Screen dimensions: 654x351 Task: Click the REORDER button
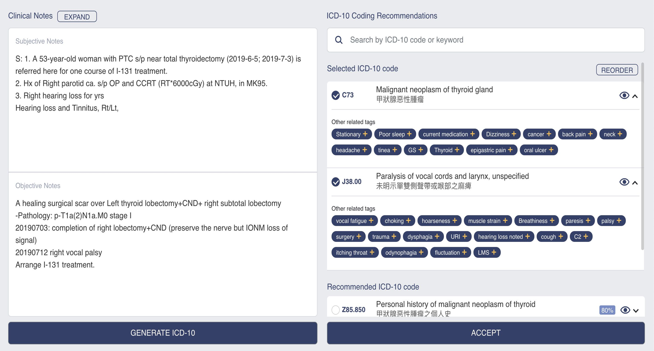[x=617, y=70]
